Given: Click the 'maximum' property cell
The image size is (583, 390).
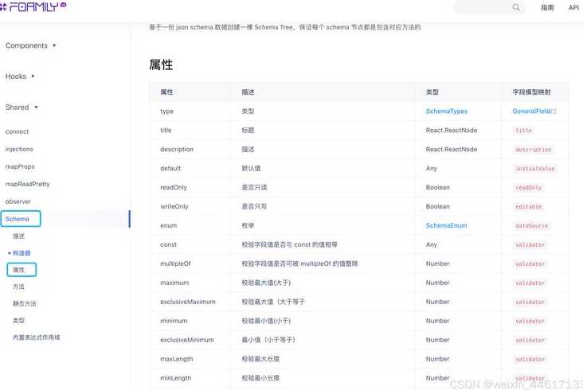Looking at the screenshot, I should click(190, 283).
